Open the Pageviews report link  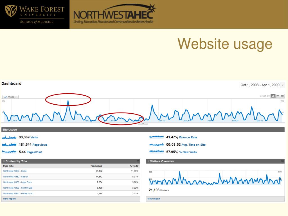40,145
